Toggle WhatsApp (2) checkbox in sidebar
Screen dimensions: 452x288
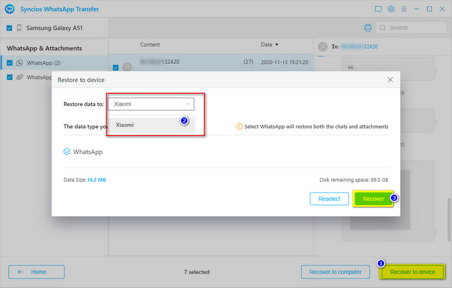(10, 63)
